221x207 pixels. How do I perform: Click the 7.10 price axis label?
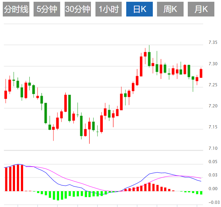click(213, 148)
